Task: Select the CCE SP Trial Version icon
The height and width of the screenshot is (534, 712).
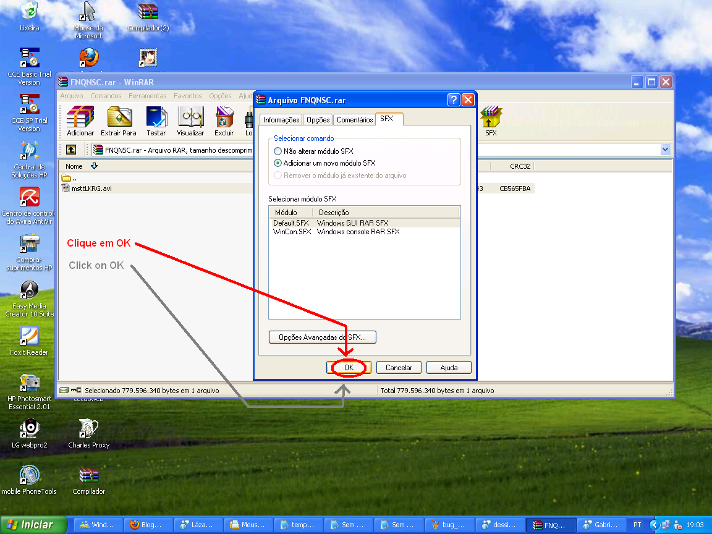Action: [x=29, y=112]
